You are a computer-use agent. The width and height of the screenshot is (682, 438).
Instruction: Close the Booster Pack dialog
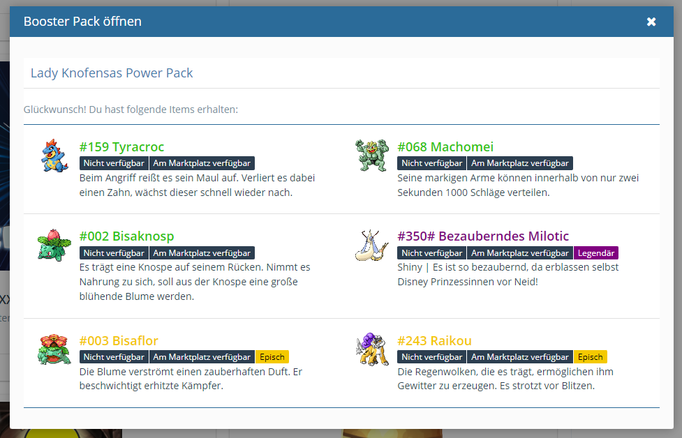point(651,22)
